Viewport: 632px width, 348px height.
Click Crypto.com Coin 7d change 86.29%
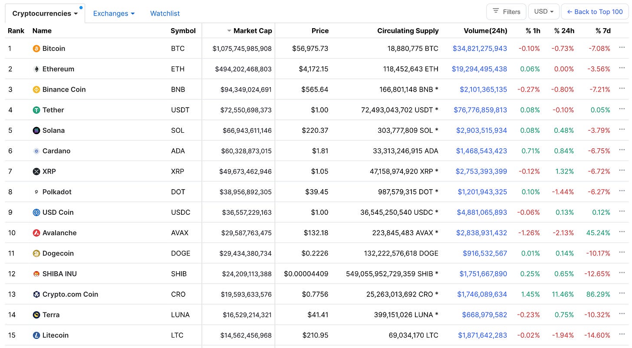598,294
